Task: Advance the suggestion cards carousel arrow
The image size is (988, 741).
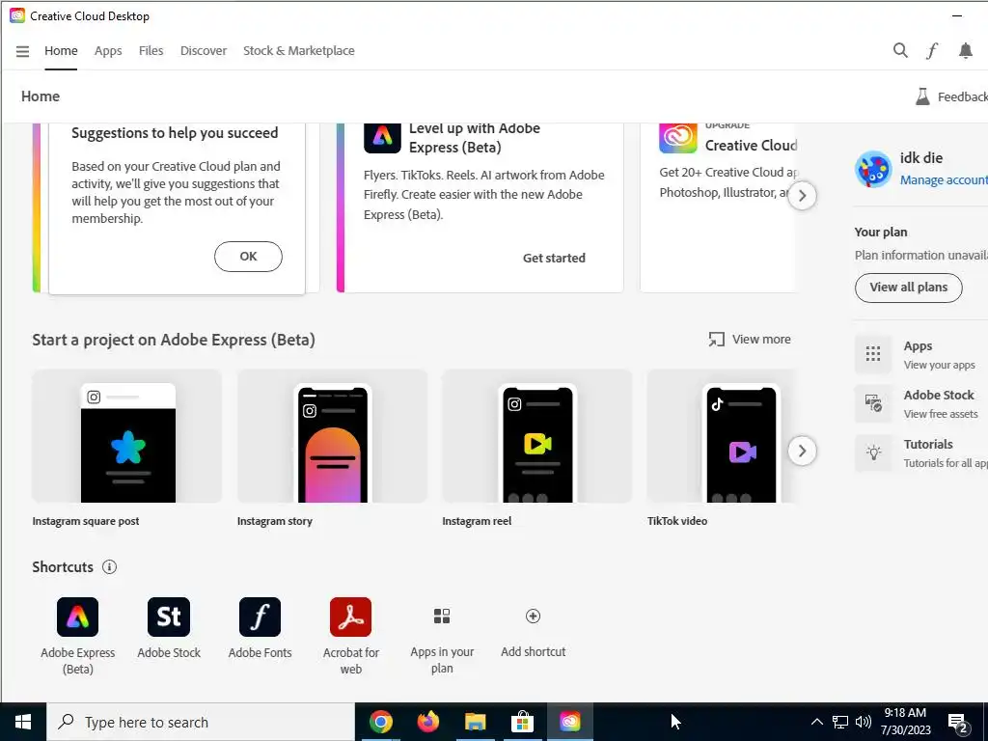Action: click(802, 195)
